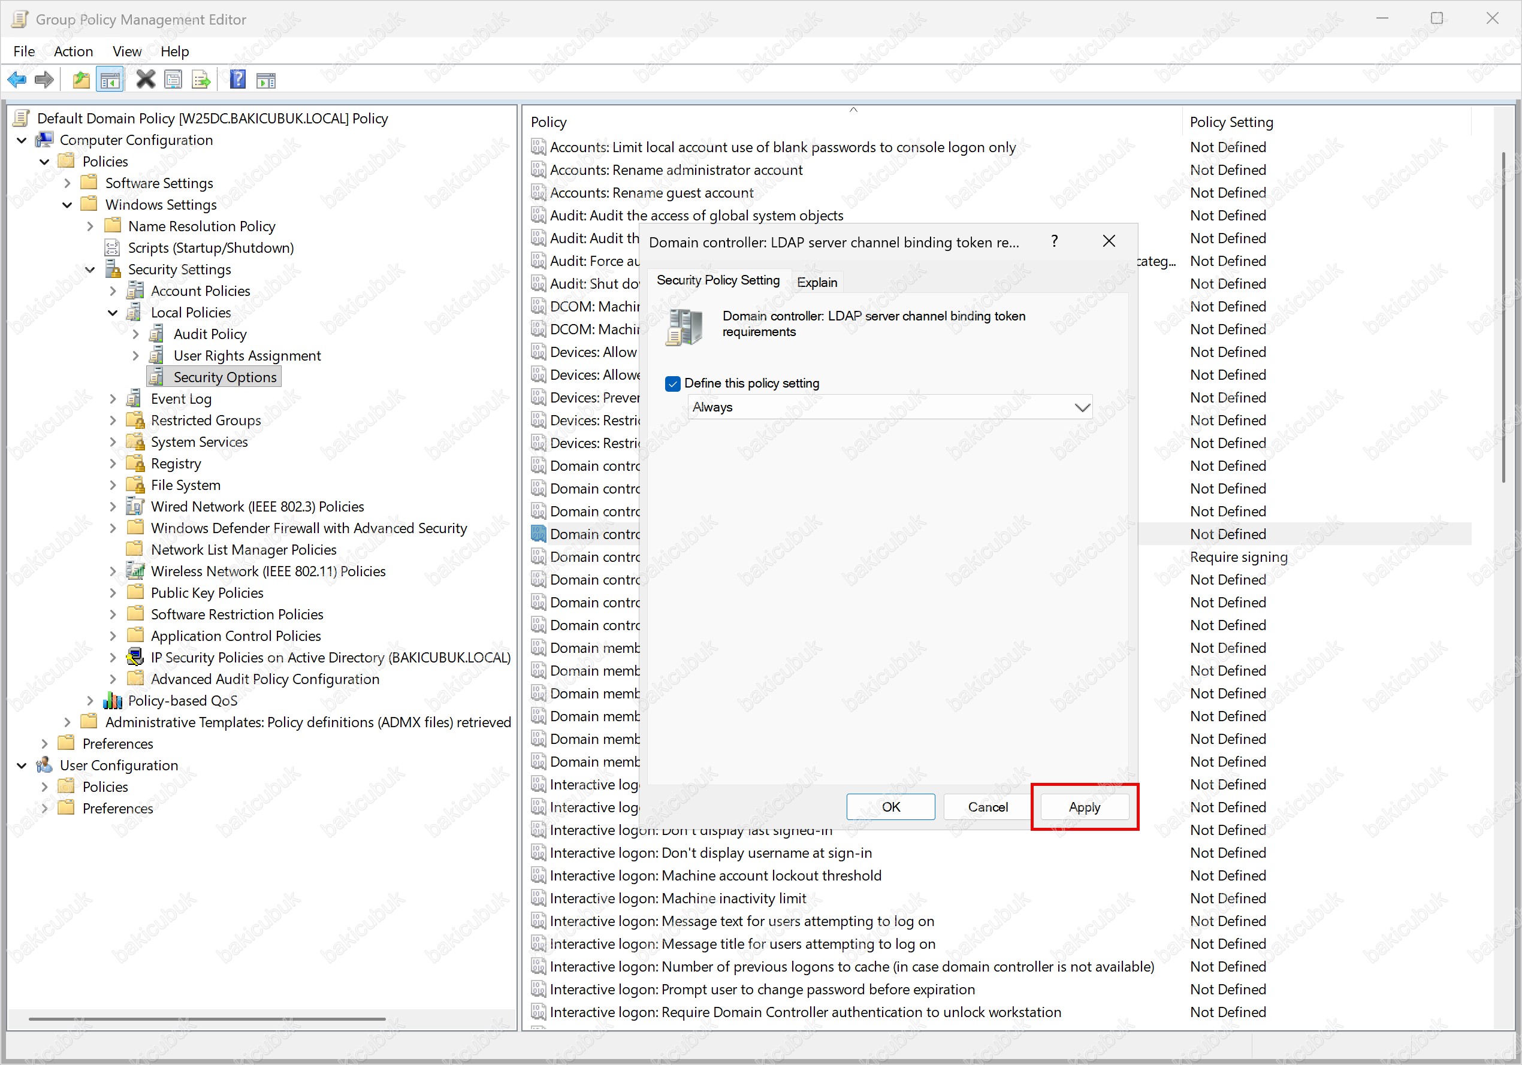Select the Security Policy Setting tab
1522x1065 pixels.
tap(718, 280)
